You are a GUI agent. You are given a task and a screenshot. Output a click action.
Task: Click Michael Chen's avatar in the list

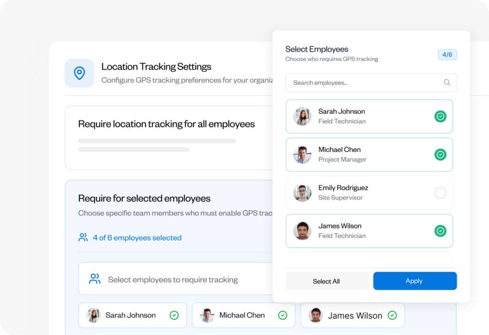click(x=302, y=154)
